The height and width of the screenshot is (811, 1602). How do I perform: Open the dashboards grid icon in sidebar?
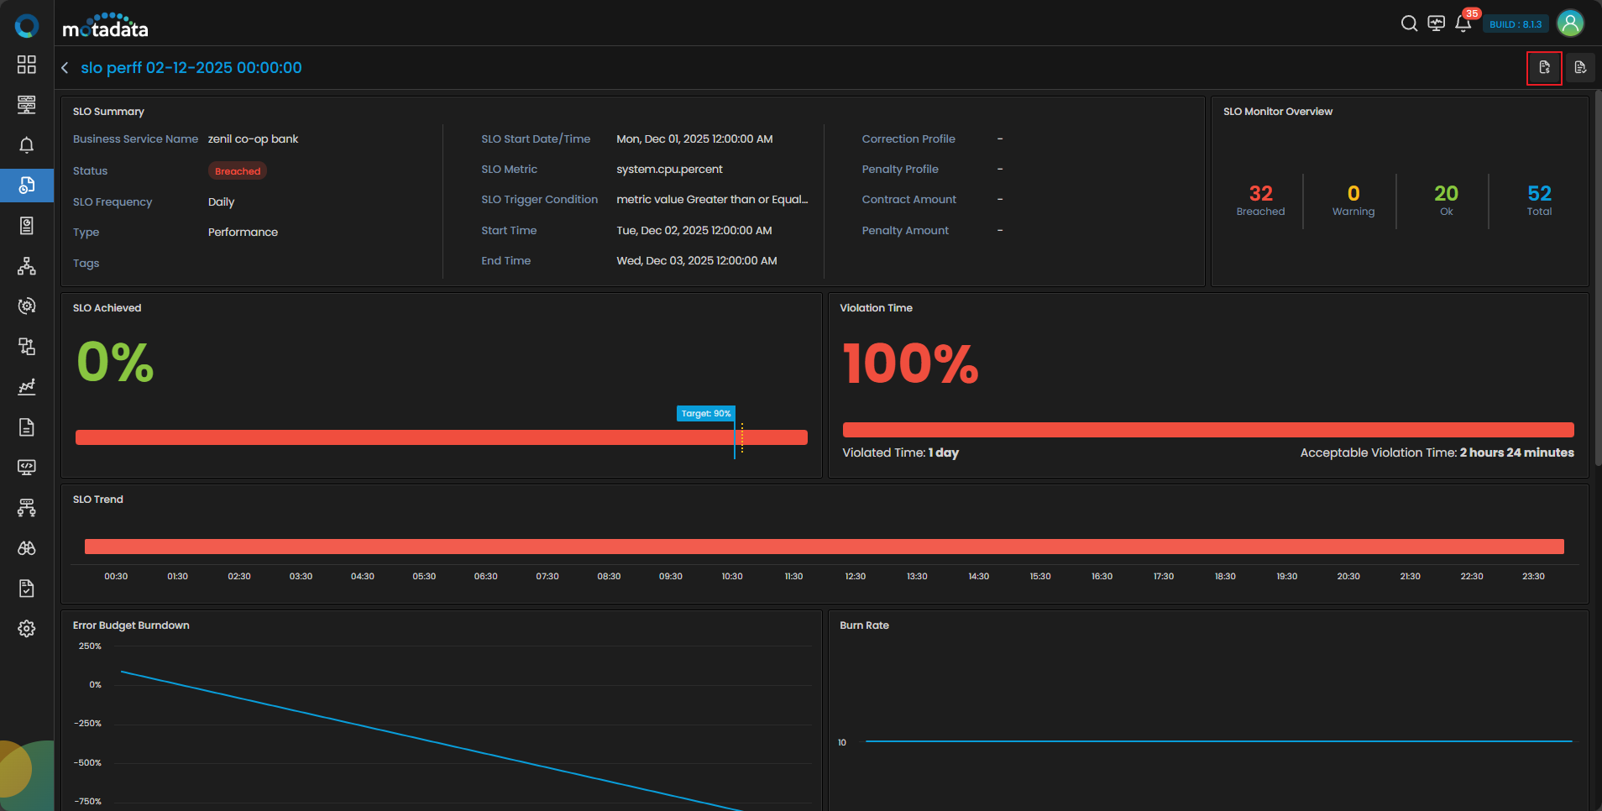[x=27, y=65]
